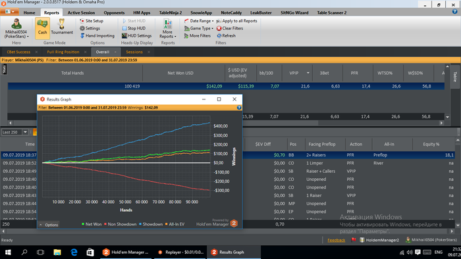Open the LeakBuster tab

click(x=261, y=12)
